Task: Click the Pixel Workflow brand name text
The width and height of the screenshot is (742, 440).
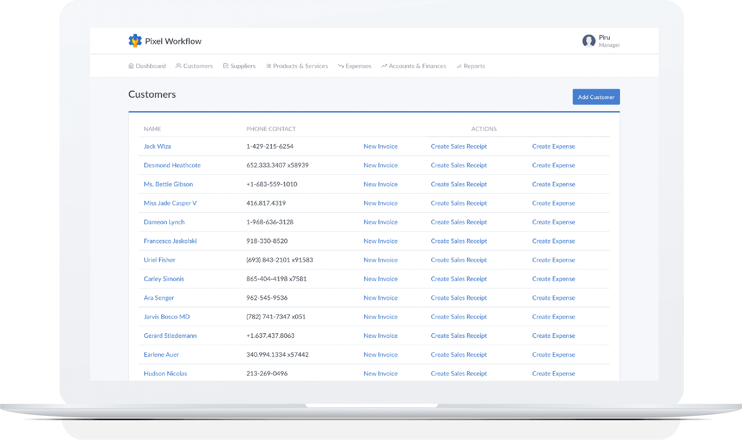Action: pyautogui.click(x=173, y=41)
